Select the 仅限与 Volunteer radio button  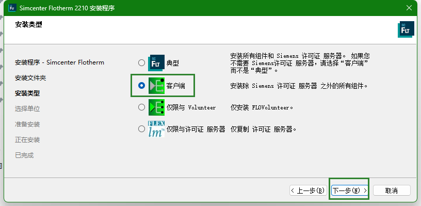pos(141,107)
